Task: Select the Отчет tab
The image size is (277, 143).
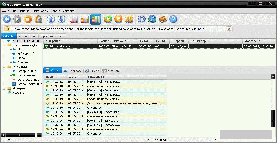Action: (53, 70)
